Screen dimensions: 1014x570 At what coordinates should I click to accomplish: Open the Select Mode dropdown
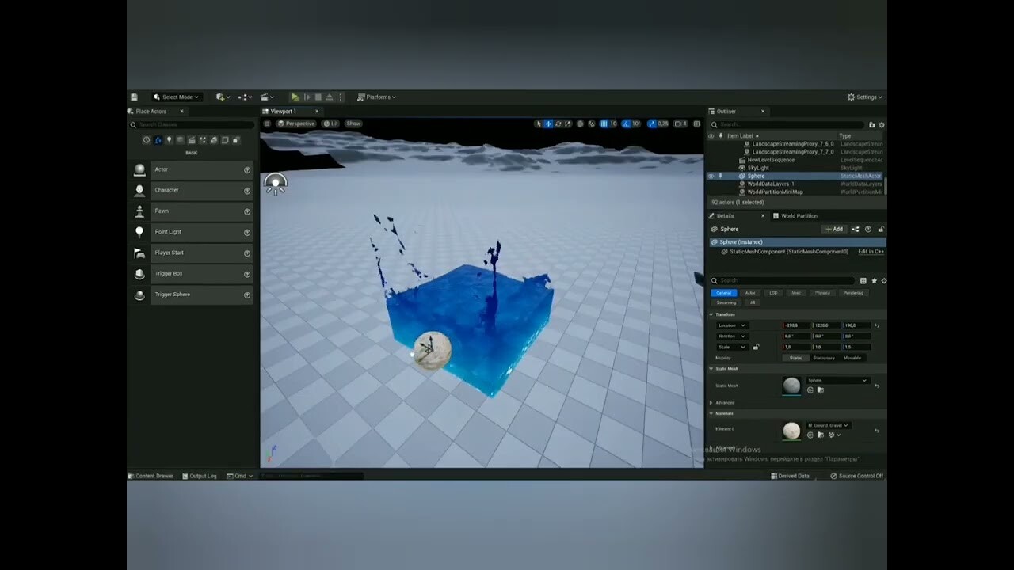(x=176, y=97)
